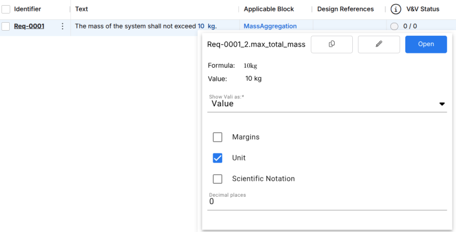Click the 0 / 0 status count

coord(410,26)
